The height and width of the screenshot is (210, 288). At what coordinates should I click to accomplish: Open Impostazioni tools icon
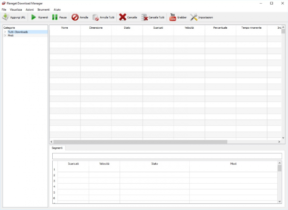pyautogui.click(x=194, y=17)
